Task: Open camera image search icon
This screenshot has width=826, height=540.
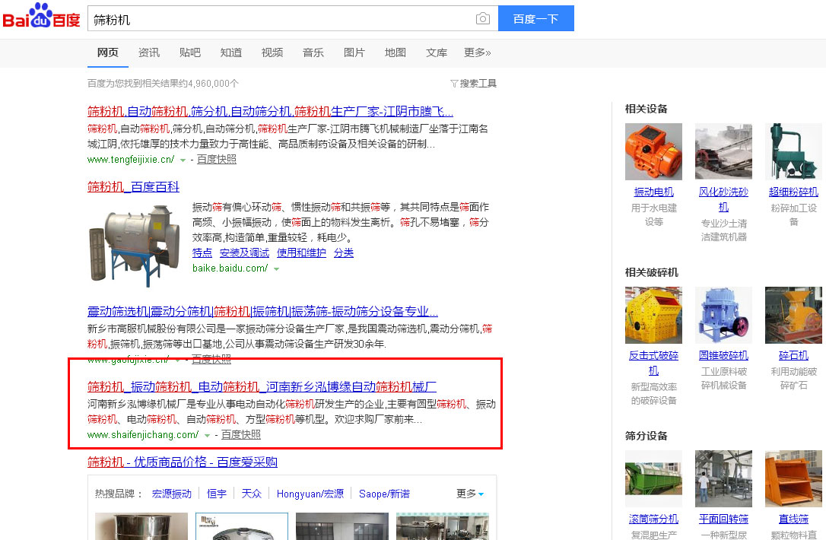Action: click(482, 19)
